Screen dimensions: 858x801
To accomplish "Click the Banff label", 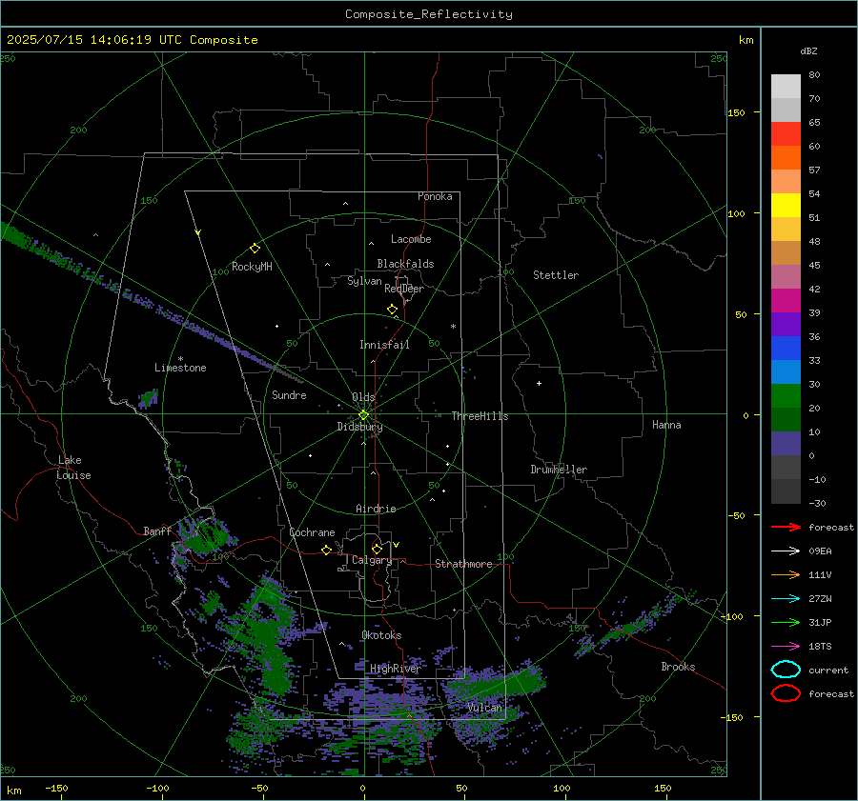I will coord(157,531).
